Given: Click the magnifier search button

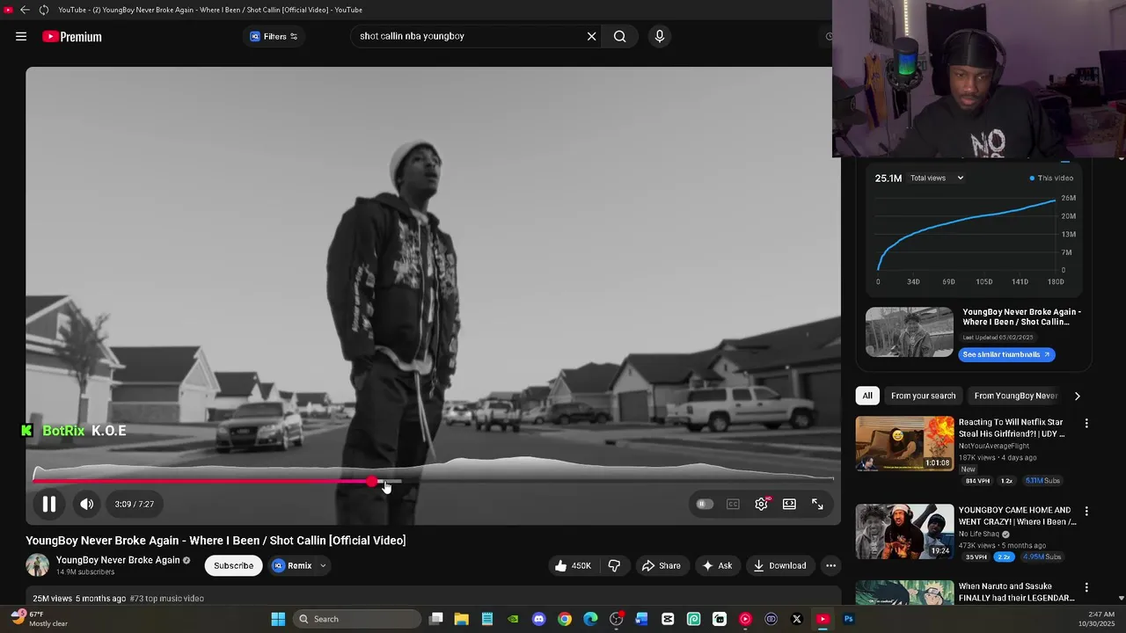Looking at the screenshot, I should click(x=620, y=36).
